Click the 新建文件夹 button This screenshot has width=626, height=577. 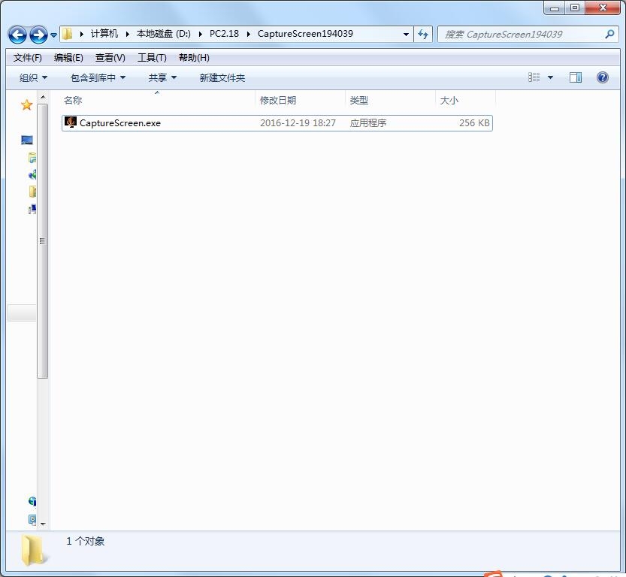[222, 78]
